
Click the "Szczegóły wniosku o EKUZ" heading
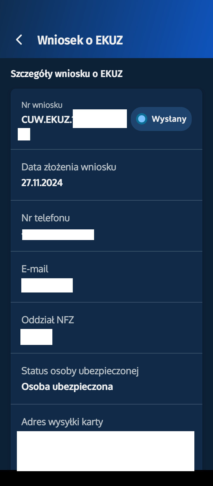[67, 74]
